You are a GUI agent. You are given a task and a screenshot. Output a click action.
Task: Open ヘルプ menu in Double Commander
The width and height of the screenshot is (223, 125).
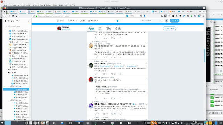(x=72, y=5)
